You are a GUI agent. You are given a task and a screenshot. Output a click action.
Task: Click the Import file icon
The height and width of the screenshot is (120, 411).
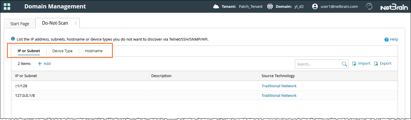coord(354,64)
